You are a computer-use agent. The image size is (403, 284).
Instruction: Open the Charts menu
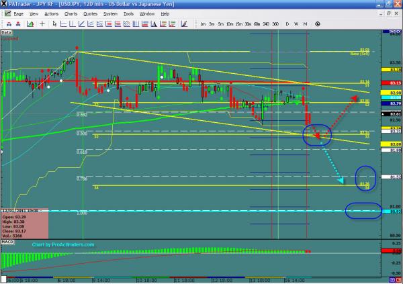71,13
